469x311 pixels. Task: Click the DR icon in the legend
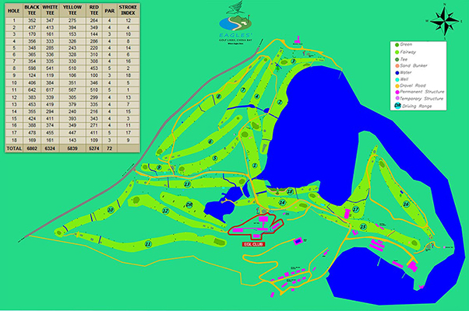coord(396,107)
